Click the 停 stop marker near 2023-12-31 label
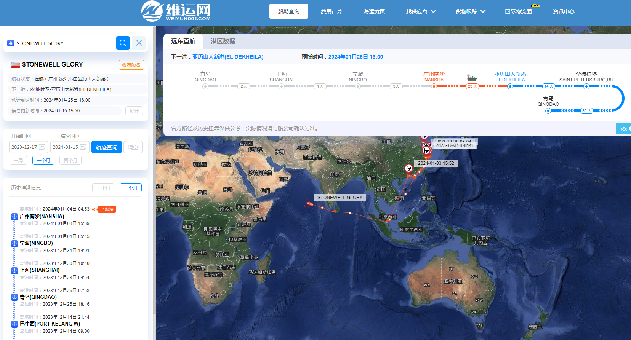This screenshot has height=340, width=631. click(426, 150)
